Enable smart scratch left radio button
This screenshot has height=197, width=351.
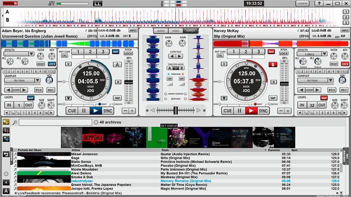[x=166, y=94]
